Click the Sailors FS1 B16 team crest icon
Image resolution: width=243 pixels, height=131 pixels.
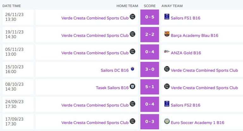point(167,16)
